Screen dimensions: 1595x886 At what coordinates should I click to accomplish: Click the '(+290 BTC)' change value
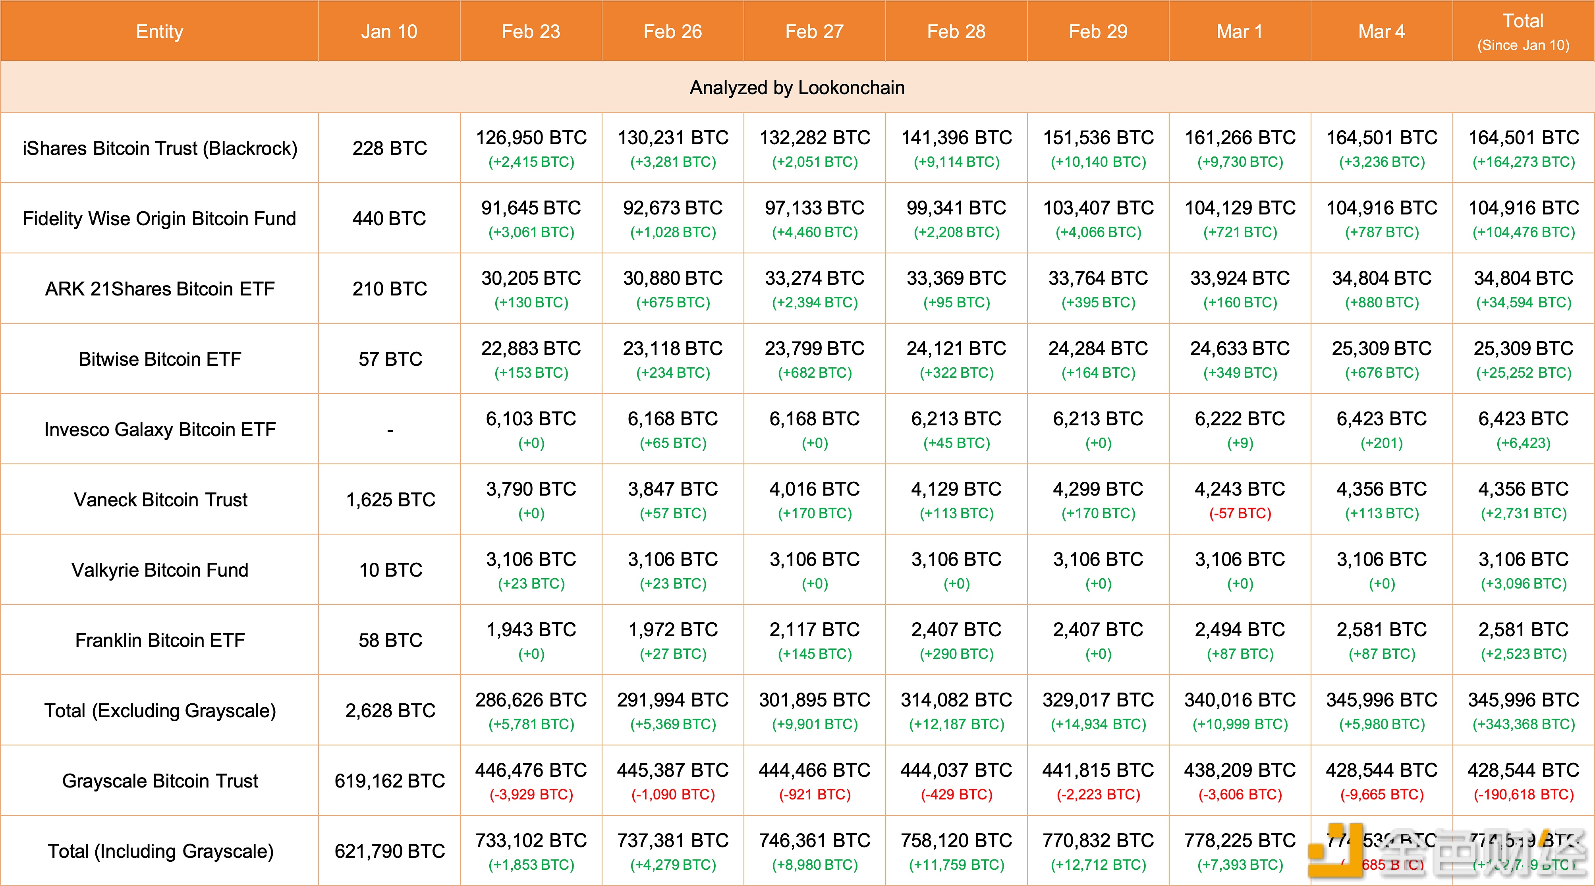pyautogui.click(x=956, y=654)
